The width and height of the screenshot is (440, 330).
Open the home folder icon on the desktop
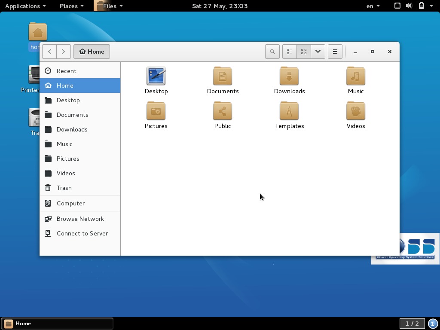38,32
